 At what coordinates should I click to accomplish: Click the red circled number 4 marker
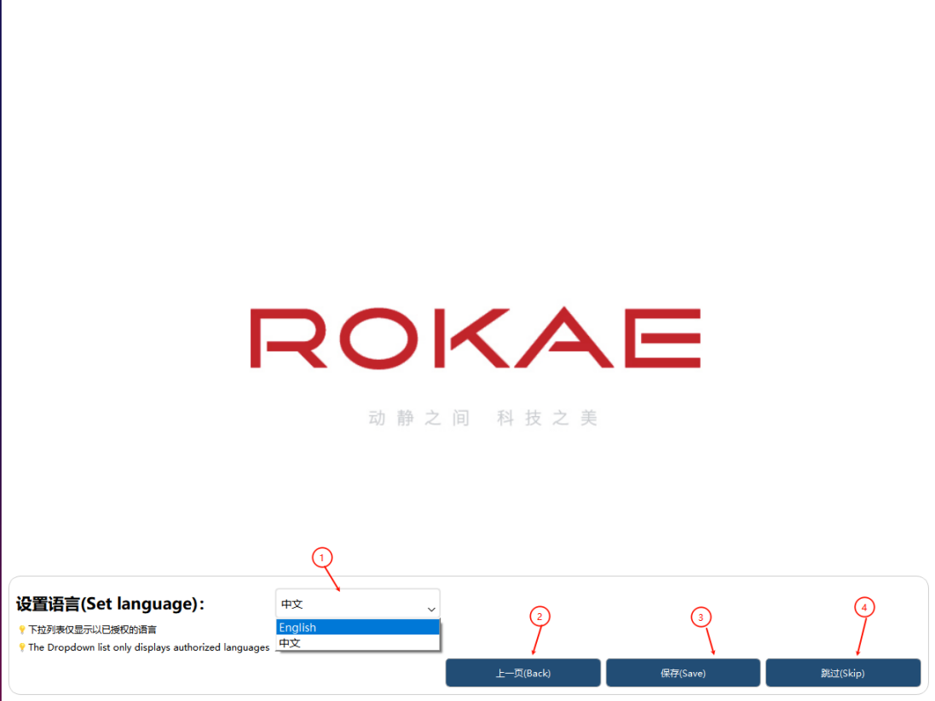[x=864, y=607]
